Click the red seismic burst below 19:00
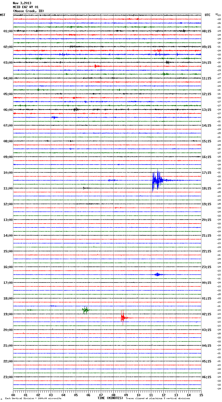The image size is (222, 402). click(x=123, y=318)
